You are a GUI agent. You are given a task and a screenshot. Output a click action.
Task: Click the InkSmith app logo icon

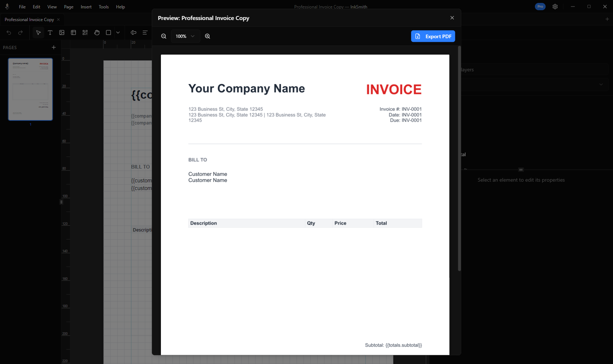(7, 7)
